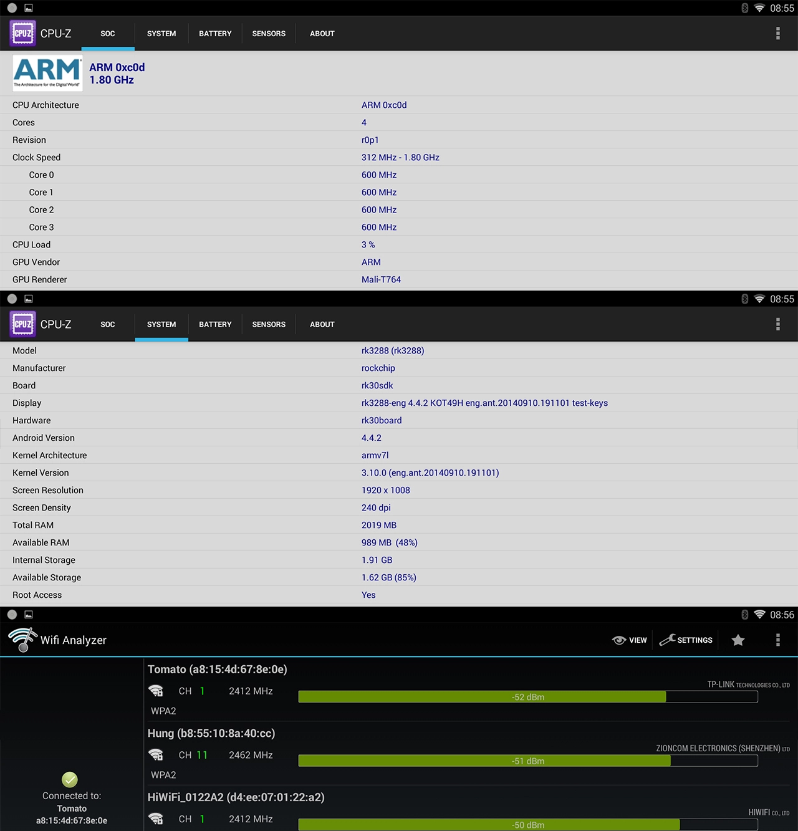Screen dimensions: 798x831
Task: Click the 'rk3288-eng 4.4.2 KOT49H' display value
Action: tap(484, 403)
